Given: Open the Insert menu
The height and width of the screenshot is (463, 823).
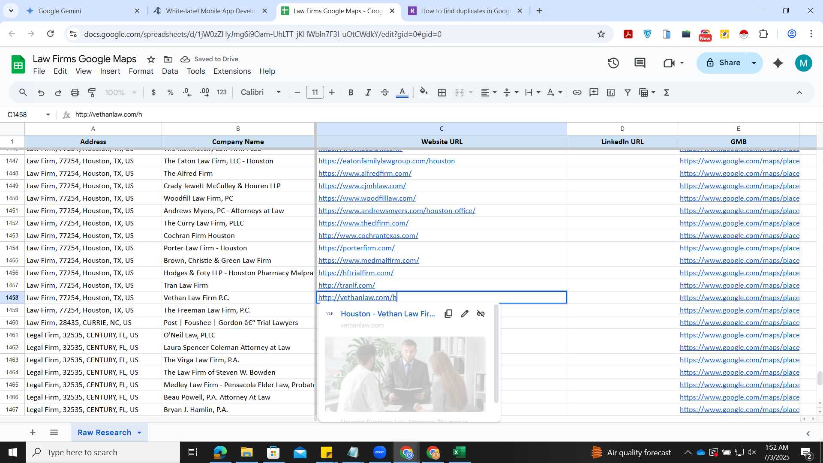Looking at the screenshot, I should pyautogui.click(x=110, y=71).
